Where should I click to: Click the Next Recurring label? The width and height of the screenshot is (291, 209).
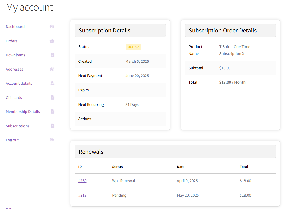click(91, 105)
